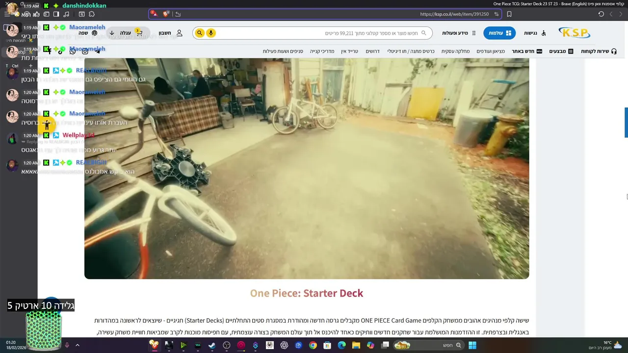This screenshot has height=353, width=628.
Task: Click the Instagram icon in site header
Action: click(85, 51)
